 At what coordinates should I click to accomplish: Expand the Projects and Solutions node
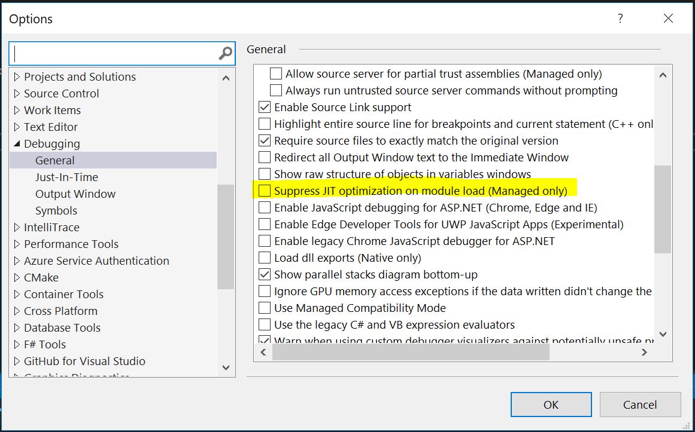pos(17,77)
